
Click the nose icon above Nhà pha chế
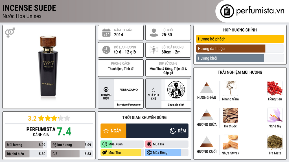[x=153, y=89]
